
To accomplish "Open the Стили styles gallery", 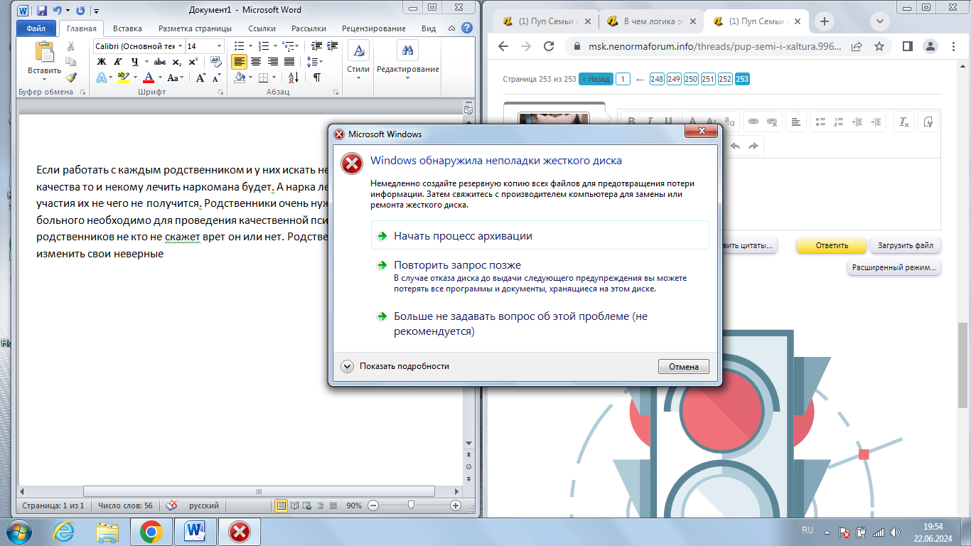I will pyautogui.click(x=358, y=61).
